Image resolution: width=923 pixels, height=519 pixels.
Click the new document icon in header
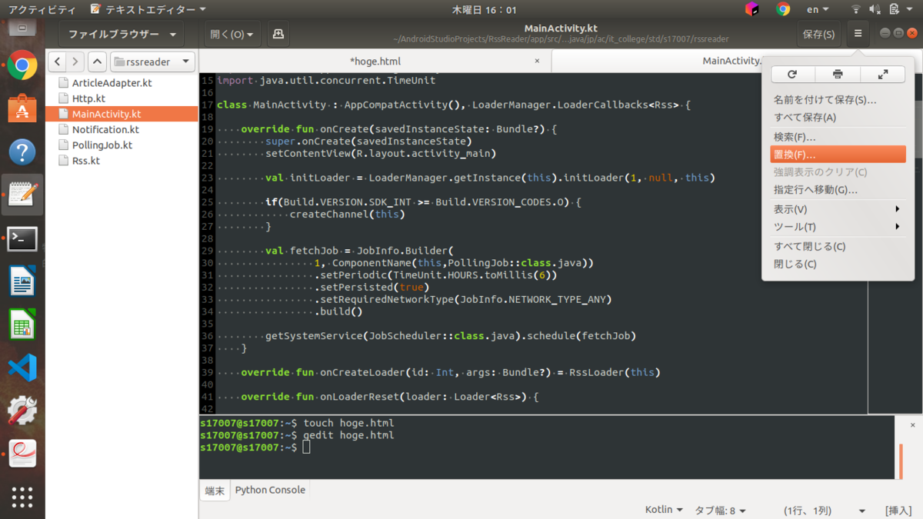[278, 34]
